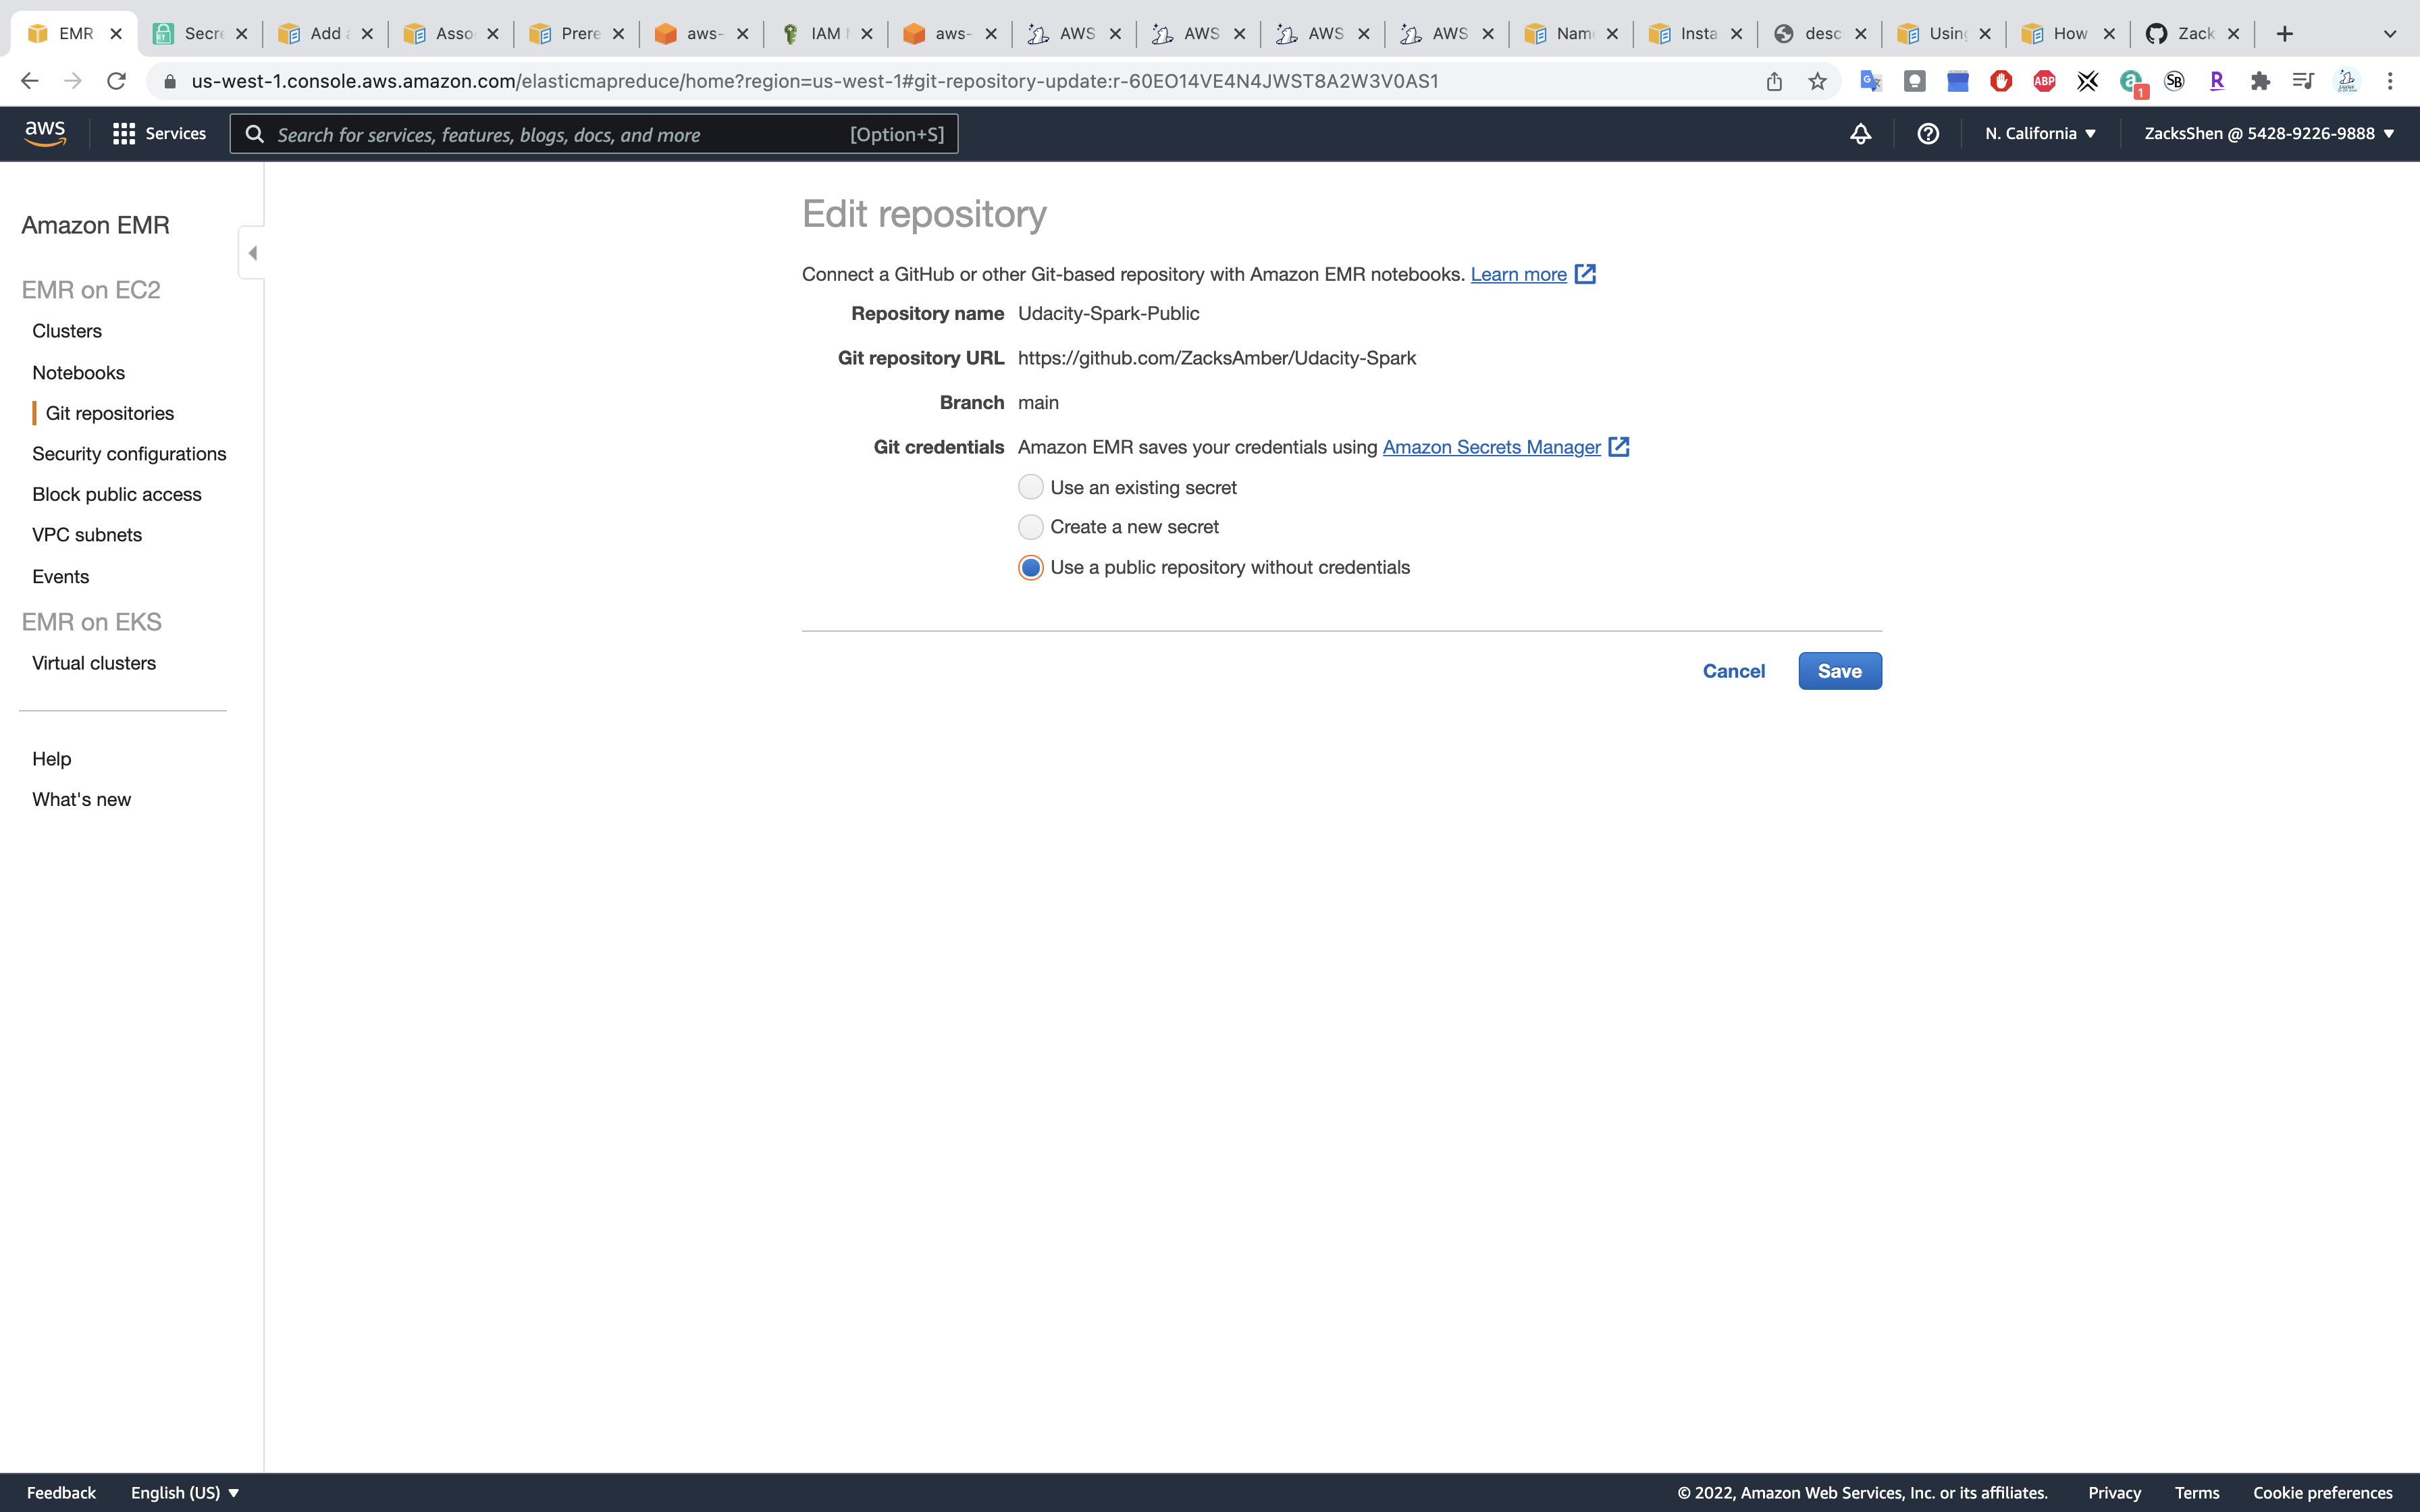The image size is (2420, 1512).
Task: Reload the page with refresh icon
Action: click(116, 81)
